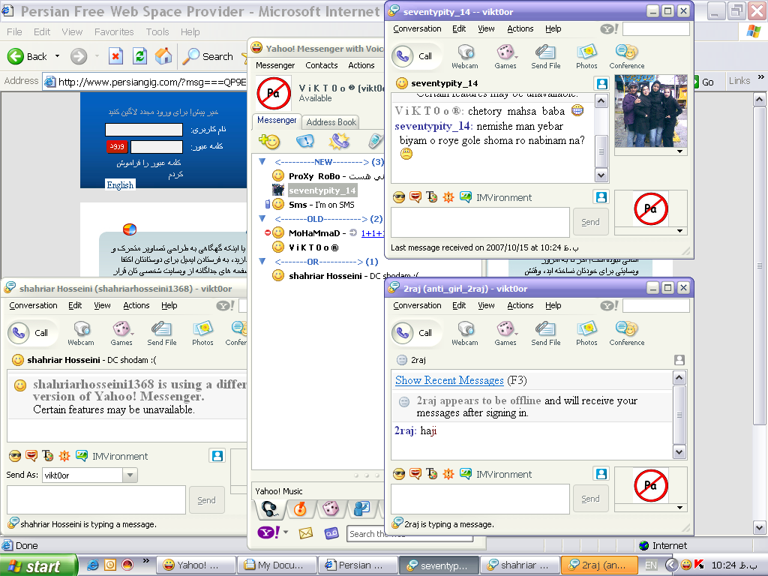Open dropdown under your avatar in seventypity_14 window

pos(679,231)
